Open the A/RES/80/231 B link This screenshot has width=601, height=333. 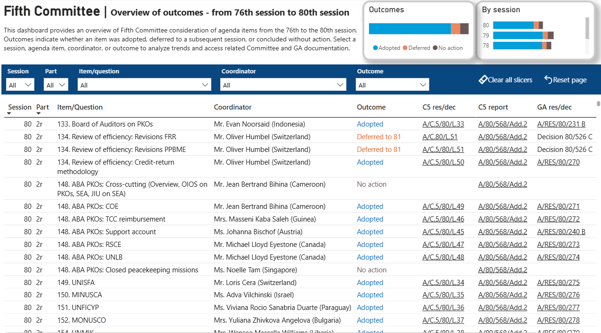pos(561,124)
